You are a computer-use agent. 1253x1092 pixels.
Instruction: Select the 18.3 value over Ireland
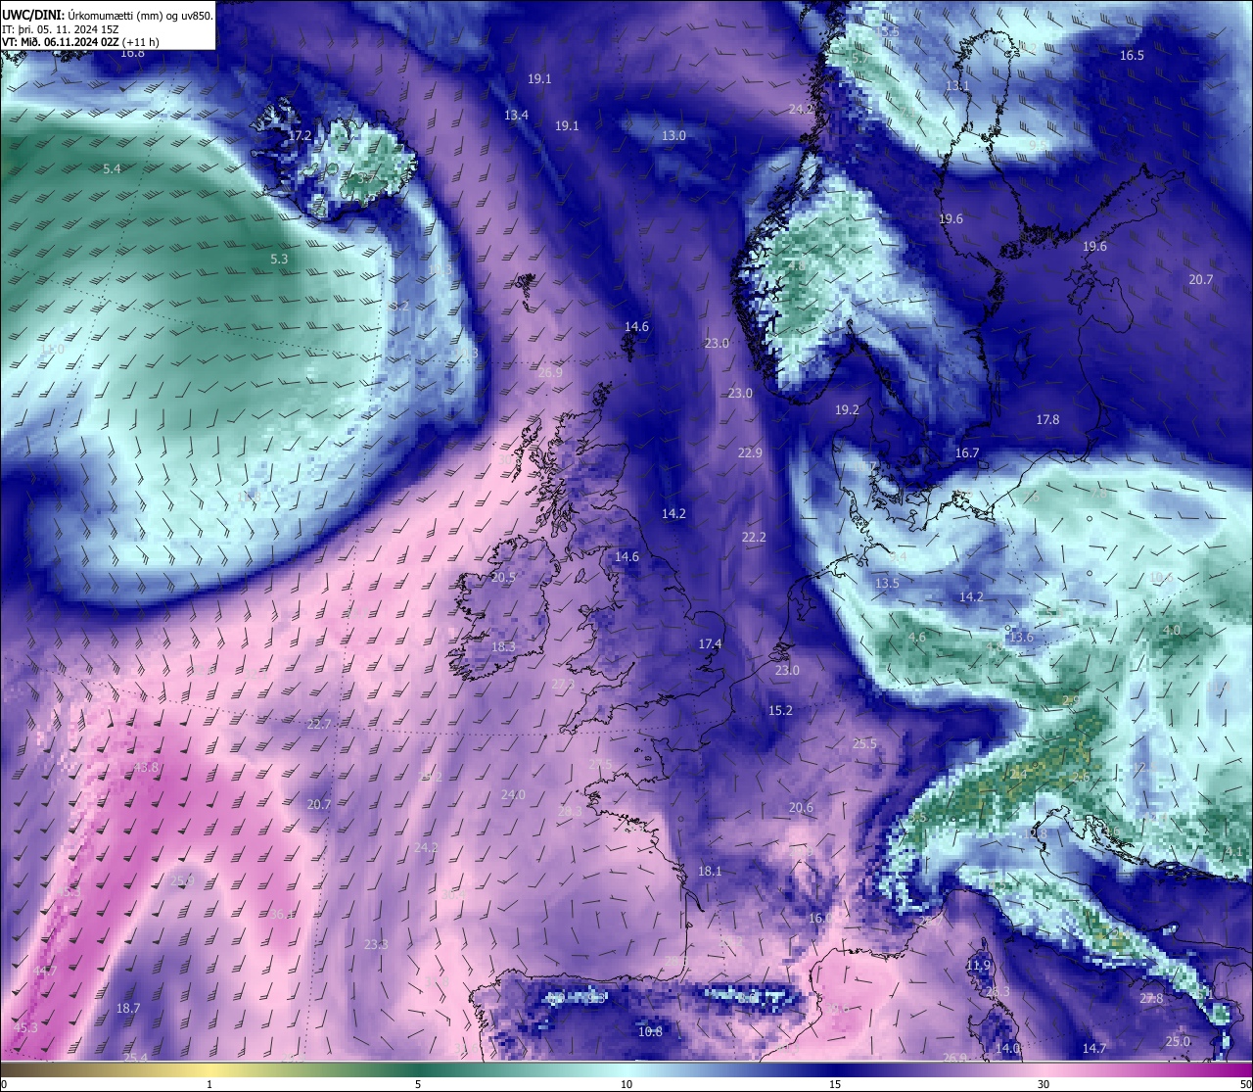coord(503,646)
